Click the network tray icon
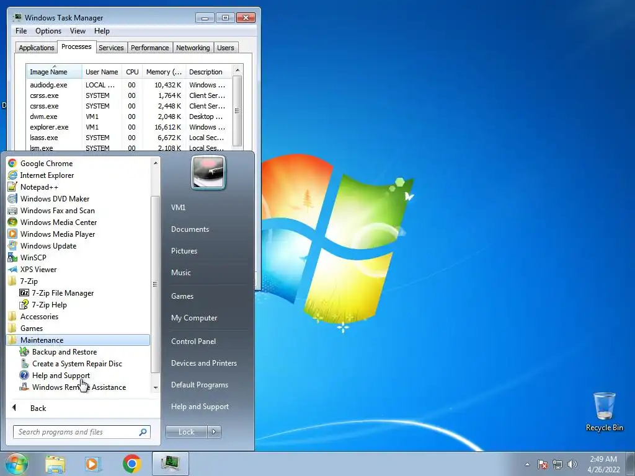Viewport: 635px width, 476px height. (x=557, y=464)
